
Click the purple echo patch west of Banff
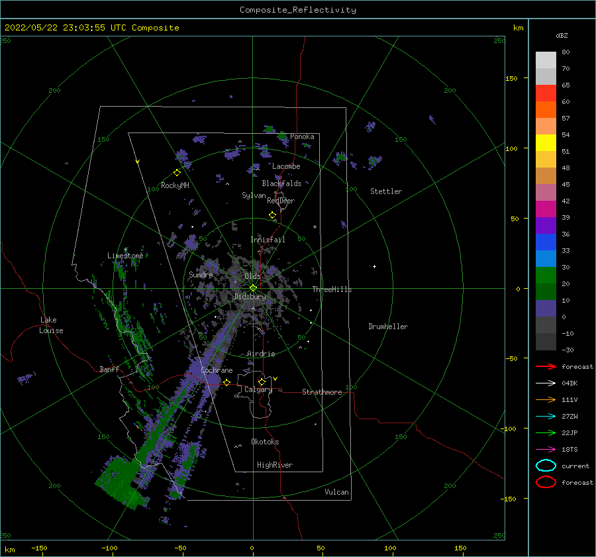26,378
